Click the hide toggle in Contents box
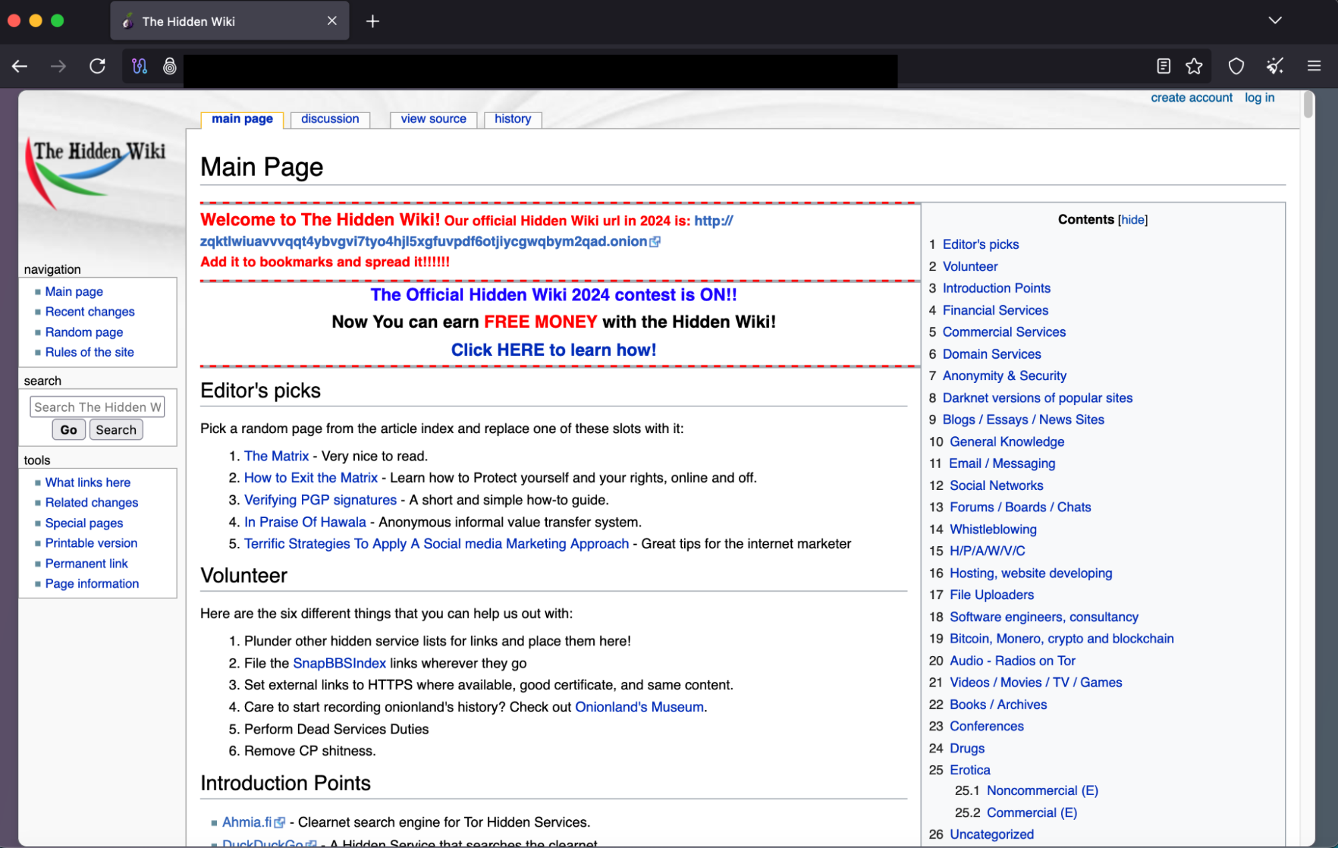Image resolution: width=1338 pixels, height=848 pixels. click(x=1133, y=220)
